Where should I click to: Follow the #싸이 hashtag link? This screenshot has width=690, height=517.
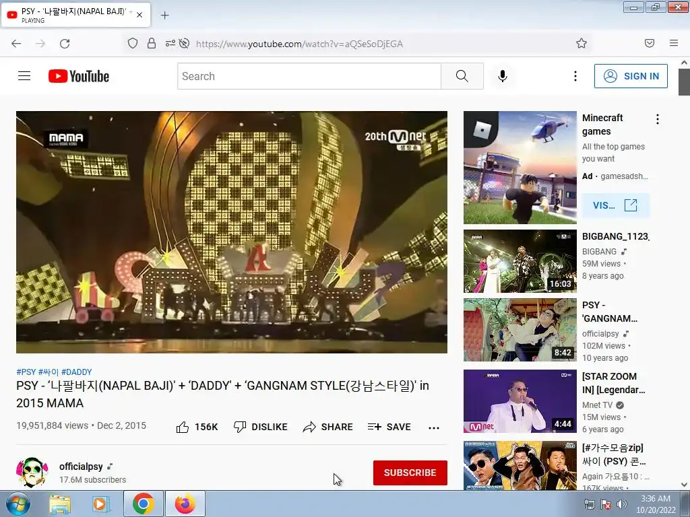(49, 372)
